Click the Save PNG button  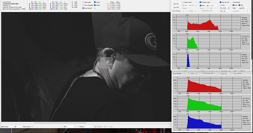tap(176, 7)
